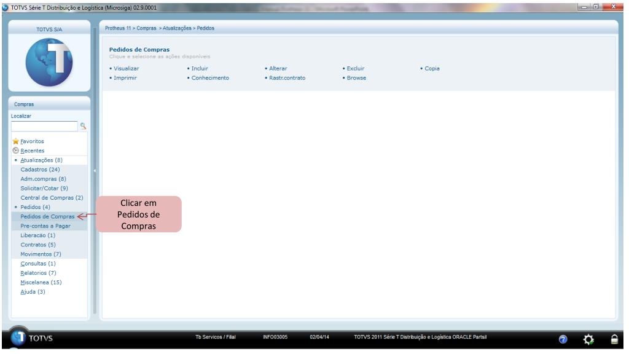Screen dimensions: 629x354
Task: Collapse the Atualizações (8) menu group
Action: [41, 160]
